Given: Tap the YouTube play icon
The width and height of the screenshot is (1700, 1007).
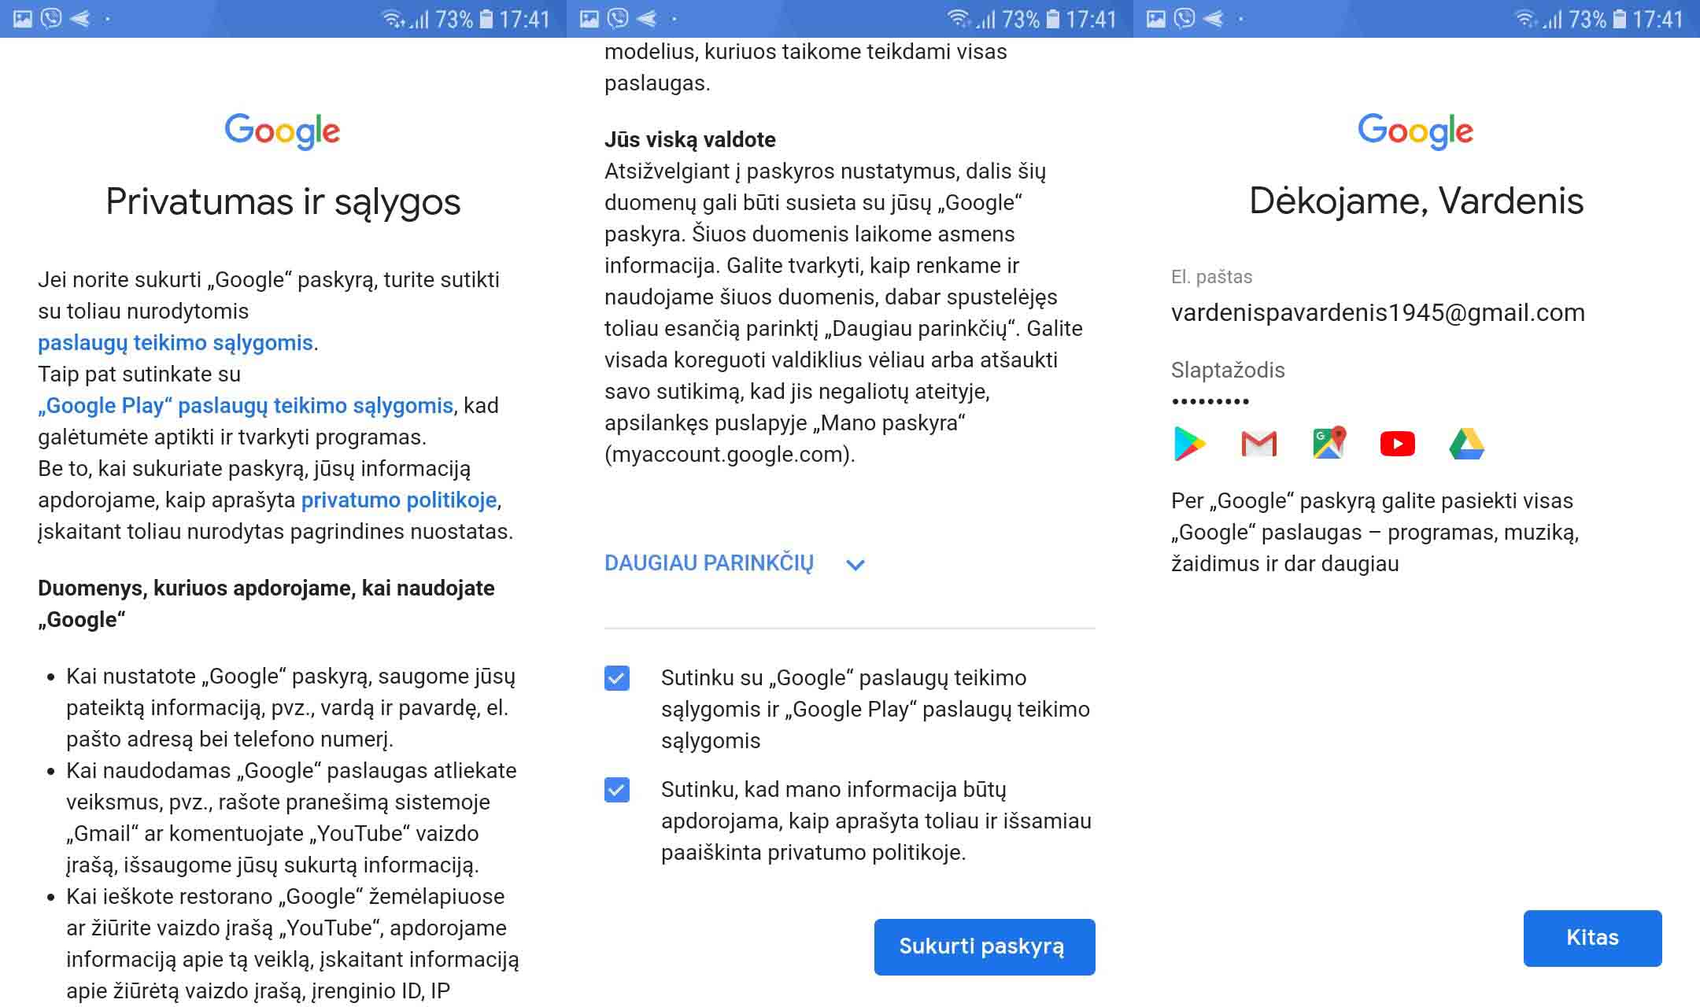Looking at the screenshot, I should pyautogui.click(x=1397, y=444).
